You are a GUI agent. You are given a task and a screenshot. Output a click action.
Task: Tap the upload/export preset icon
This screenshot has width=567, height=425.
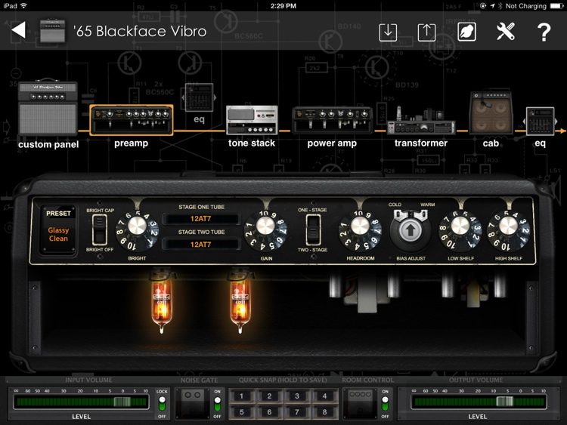426,32
